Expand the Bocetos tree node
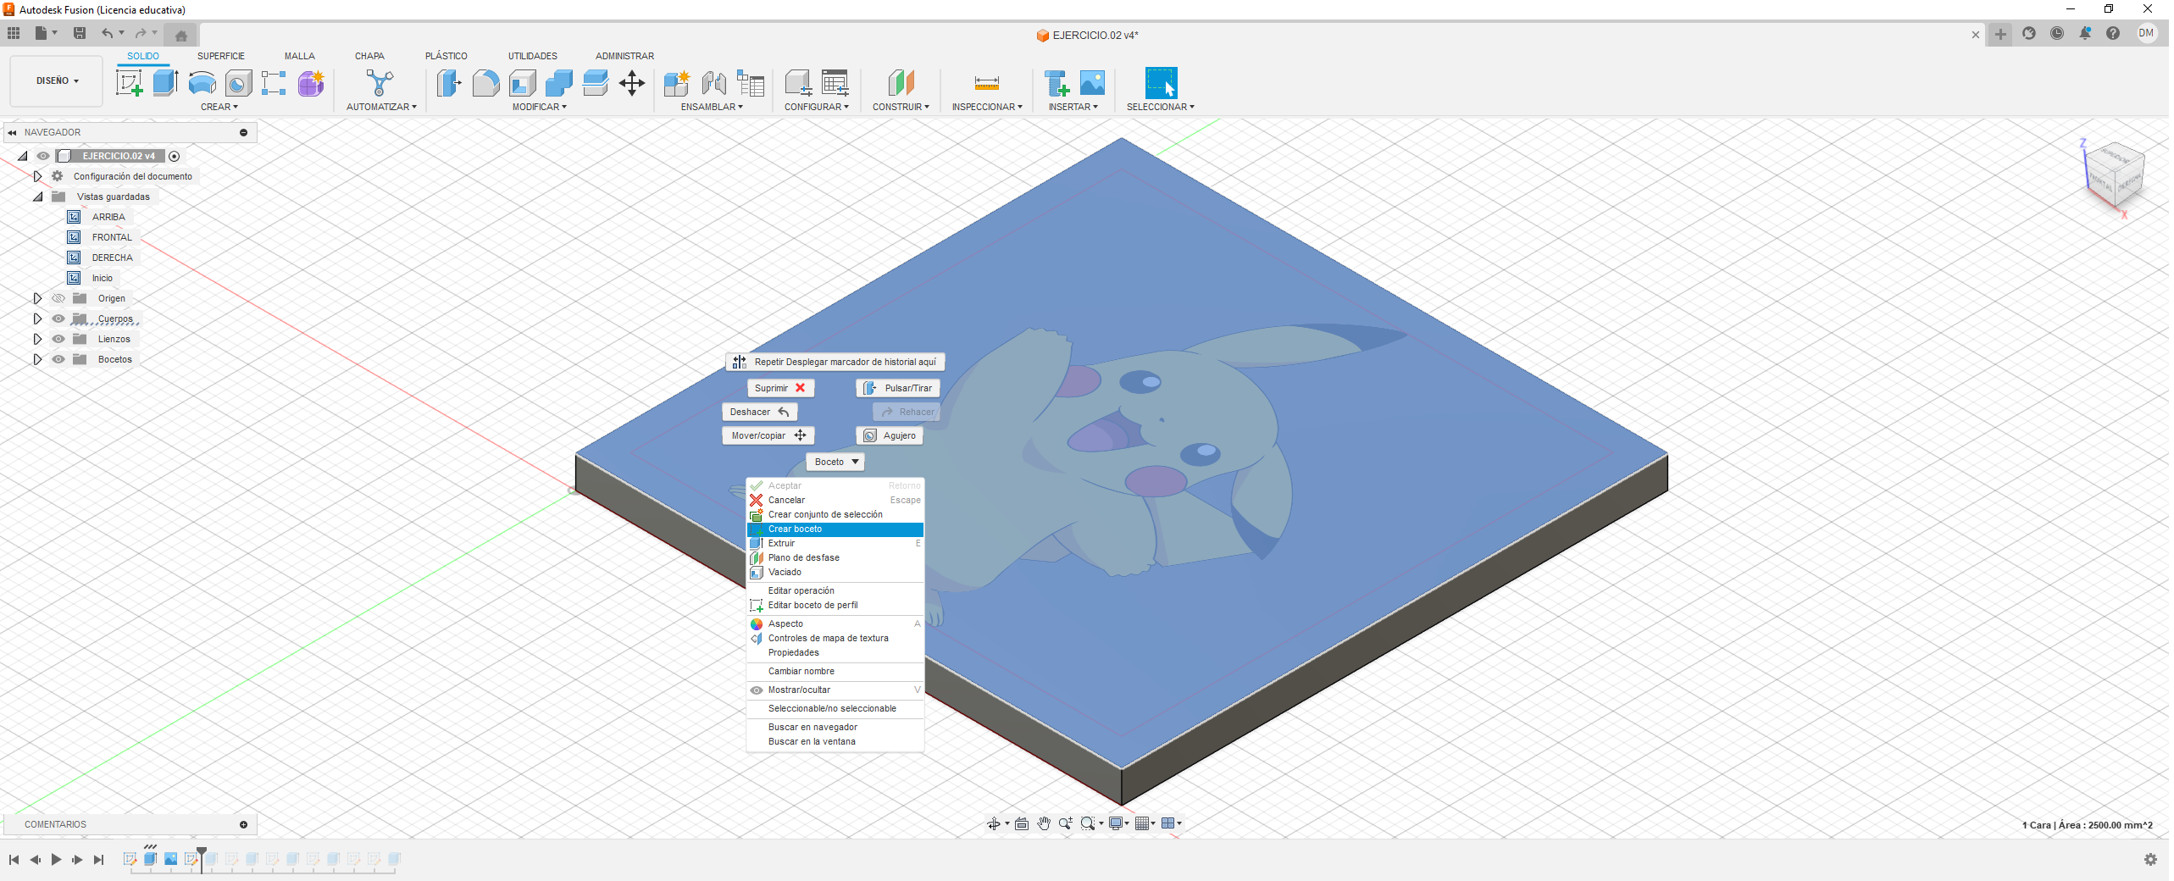The image size is (2174, 881). point(37,359)
